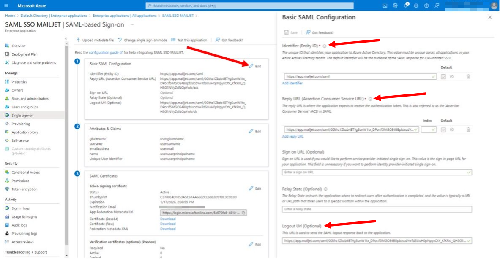500x259 pixels.
Task: Show info for Identifier (Entity ID)
Action: tap(325, 46)
